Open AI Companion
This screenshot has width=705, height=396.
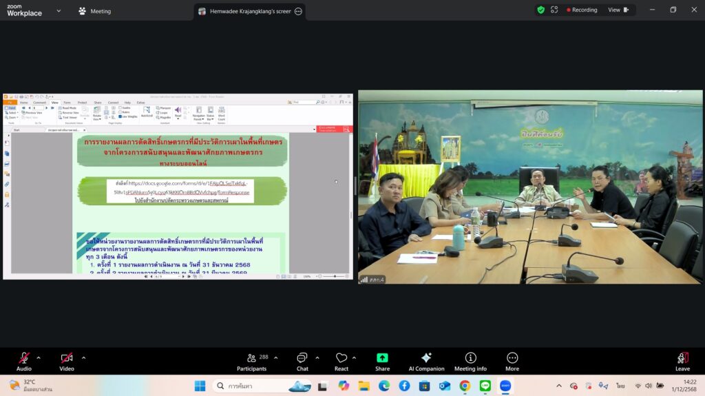[x=426, y=362]
